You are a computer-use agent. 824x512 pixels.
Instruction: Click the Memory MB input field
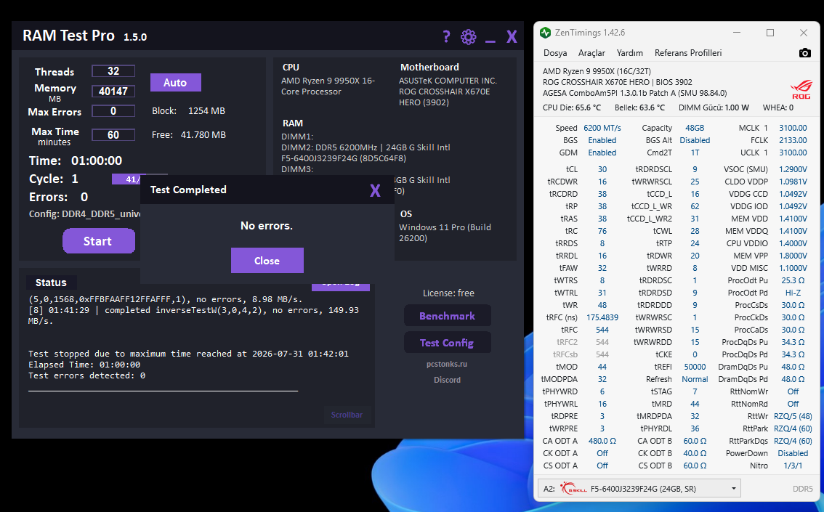(113, 91)
